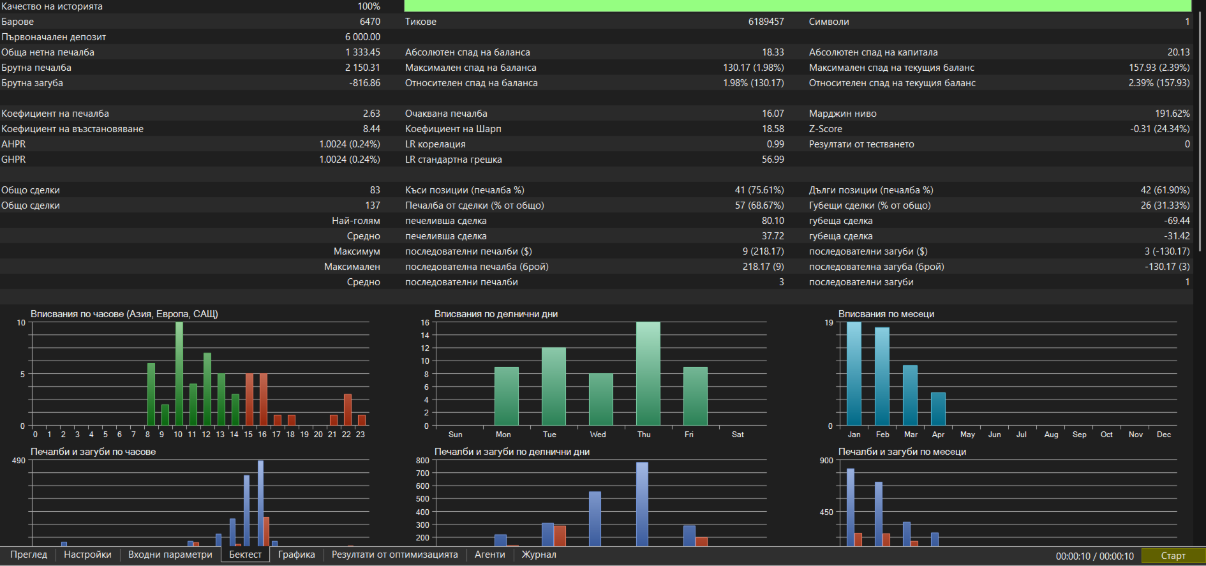The width and height of the screenshot is (1206, 566).
Task: Click the green history quality progress bar
Action: 798,6
